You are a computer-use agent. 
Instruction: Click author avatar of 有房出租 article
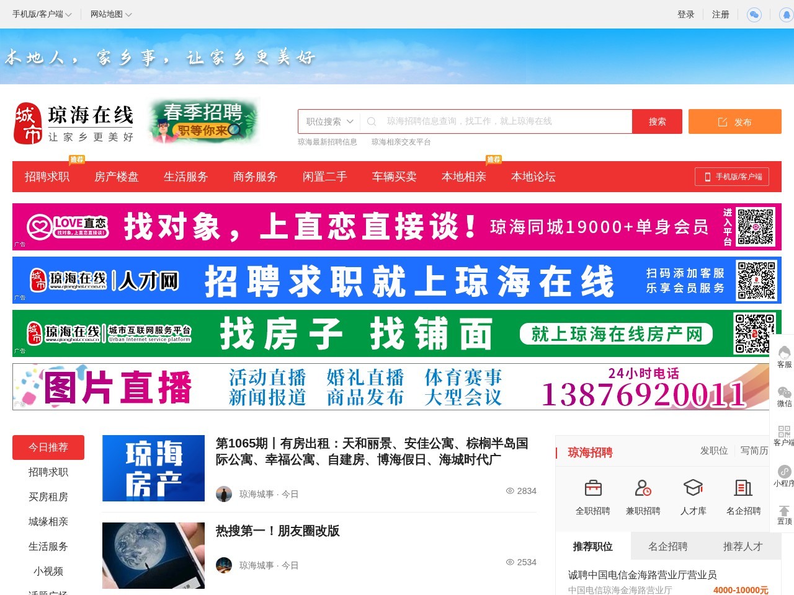224,494
